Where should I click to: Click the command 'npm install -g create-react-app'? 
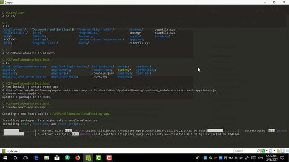click(32, 87)
